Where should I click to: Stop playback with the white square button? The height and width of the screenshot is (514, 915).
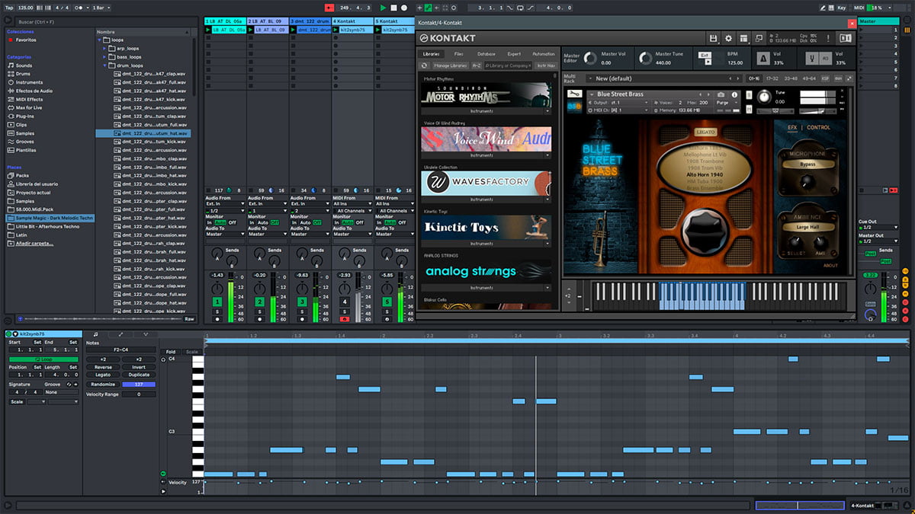point(393,8)
